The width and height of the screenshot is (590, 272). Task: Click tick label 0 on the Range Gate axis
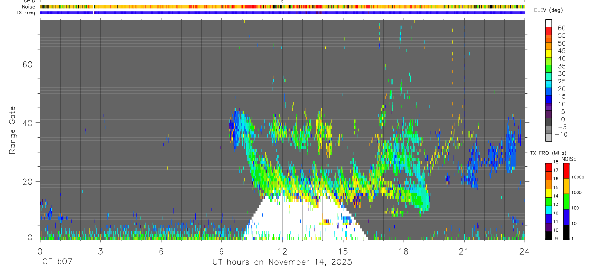point(30,238)
